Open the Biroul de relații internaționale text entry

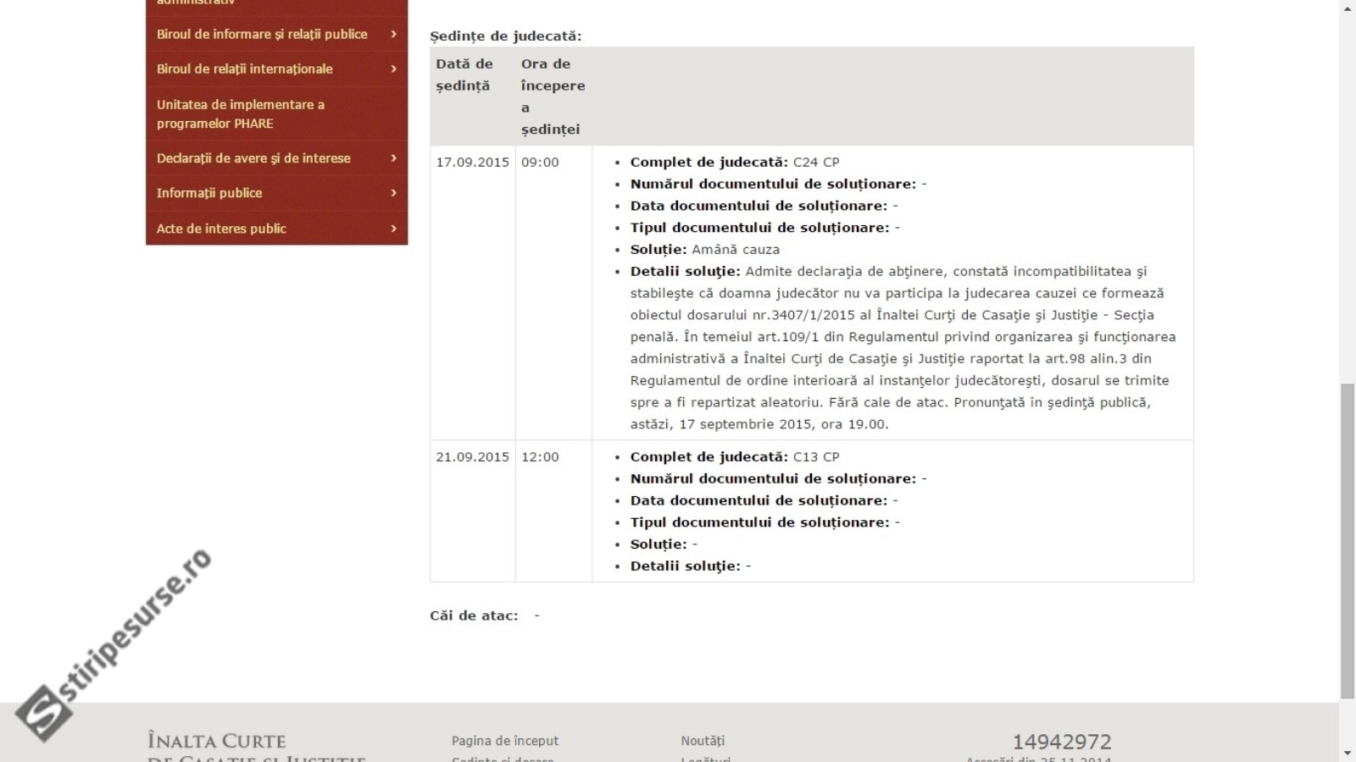pos(244,69)
